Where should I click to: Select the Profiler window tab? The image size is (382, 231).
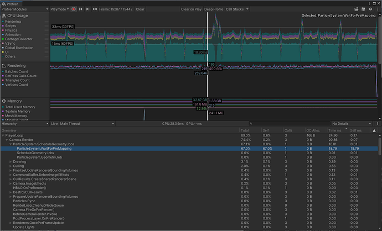pos(13,3)
